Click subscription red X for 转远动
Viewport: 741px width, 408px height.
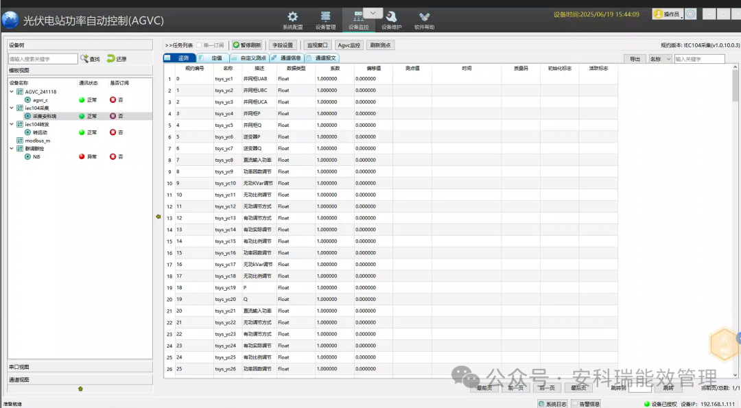tap(113, 132)
